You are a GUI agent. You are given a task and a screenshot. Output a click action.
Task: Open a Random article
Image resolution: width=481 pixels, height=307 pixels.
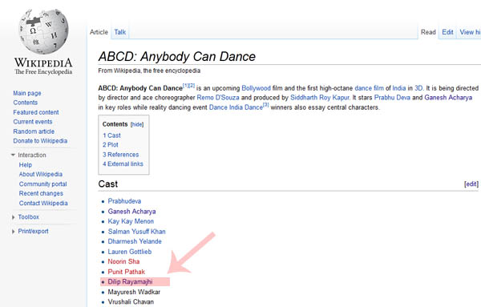[x=34, y=131]
